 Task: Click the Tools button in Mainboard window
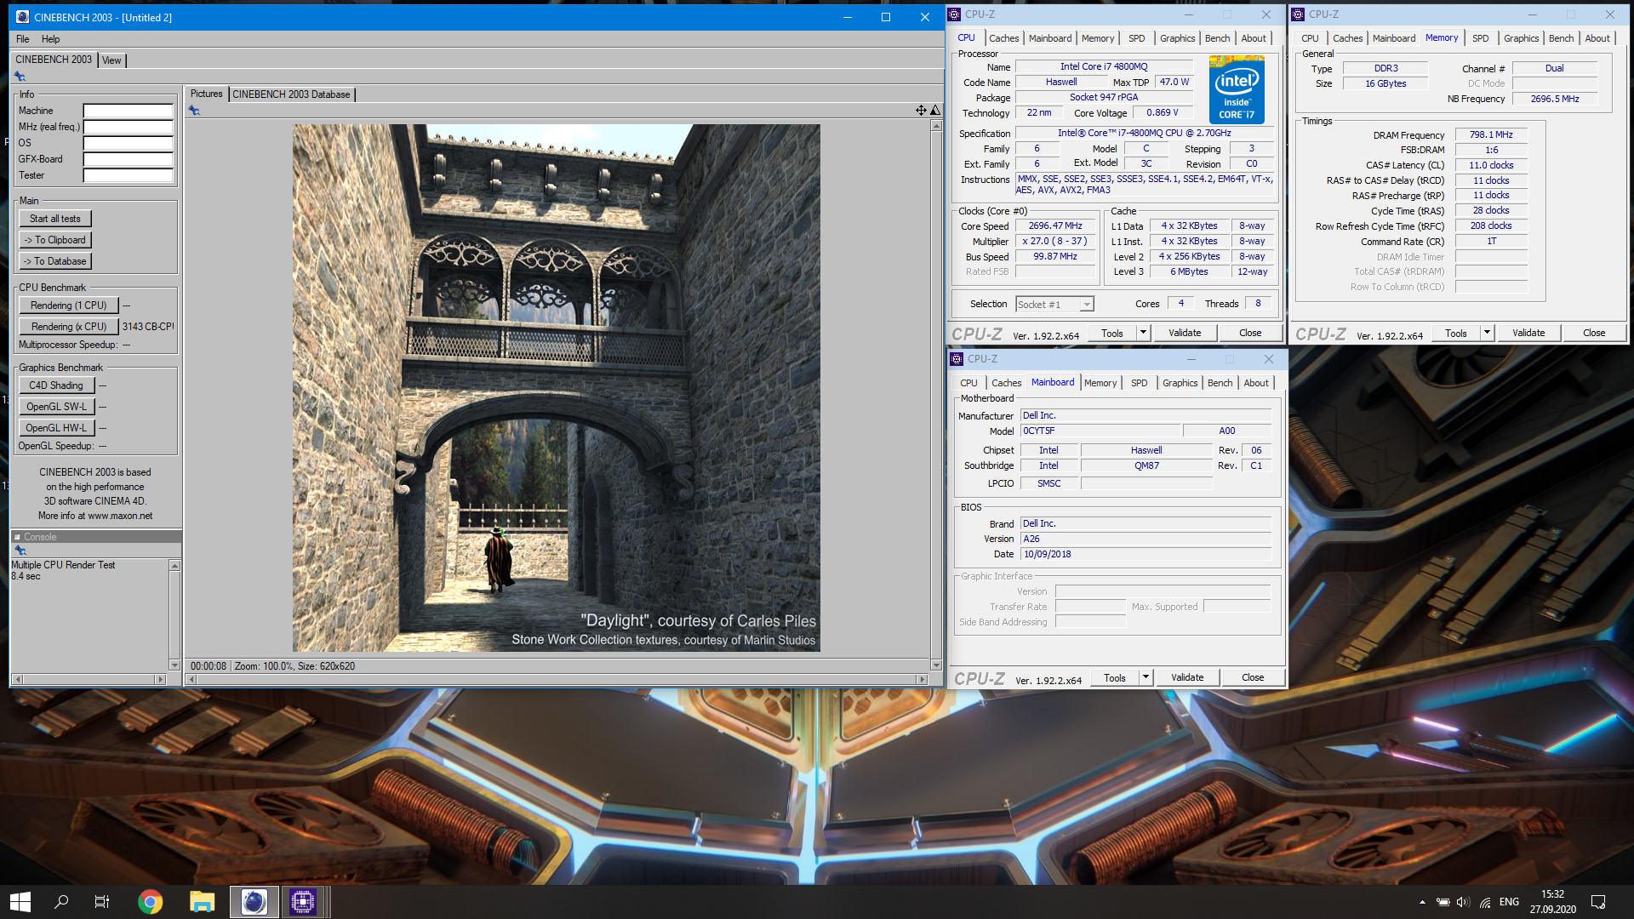(x=1115, y=677)
